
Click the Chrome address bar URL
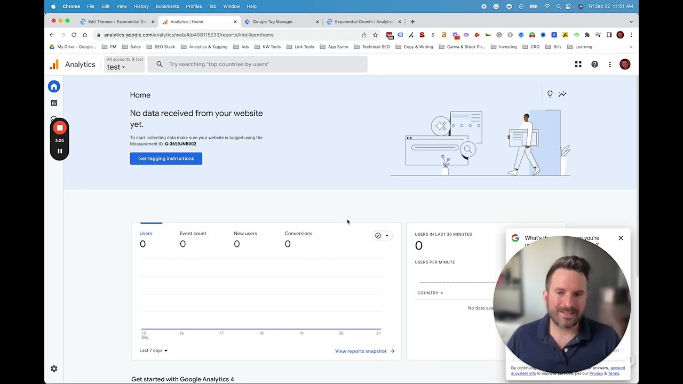[x=188, y=35]
